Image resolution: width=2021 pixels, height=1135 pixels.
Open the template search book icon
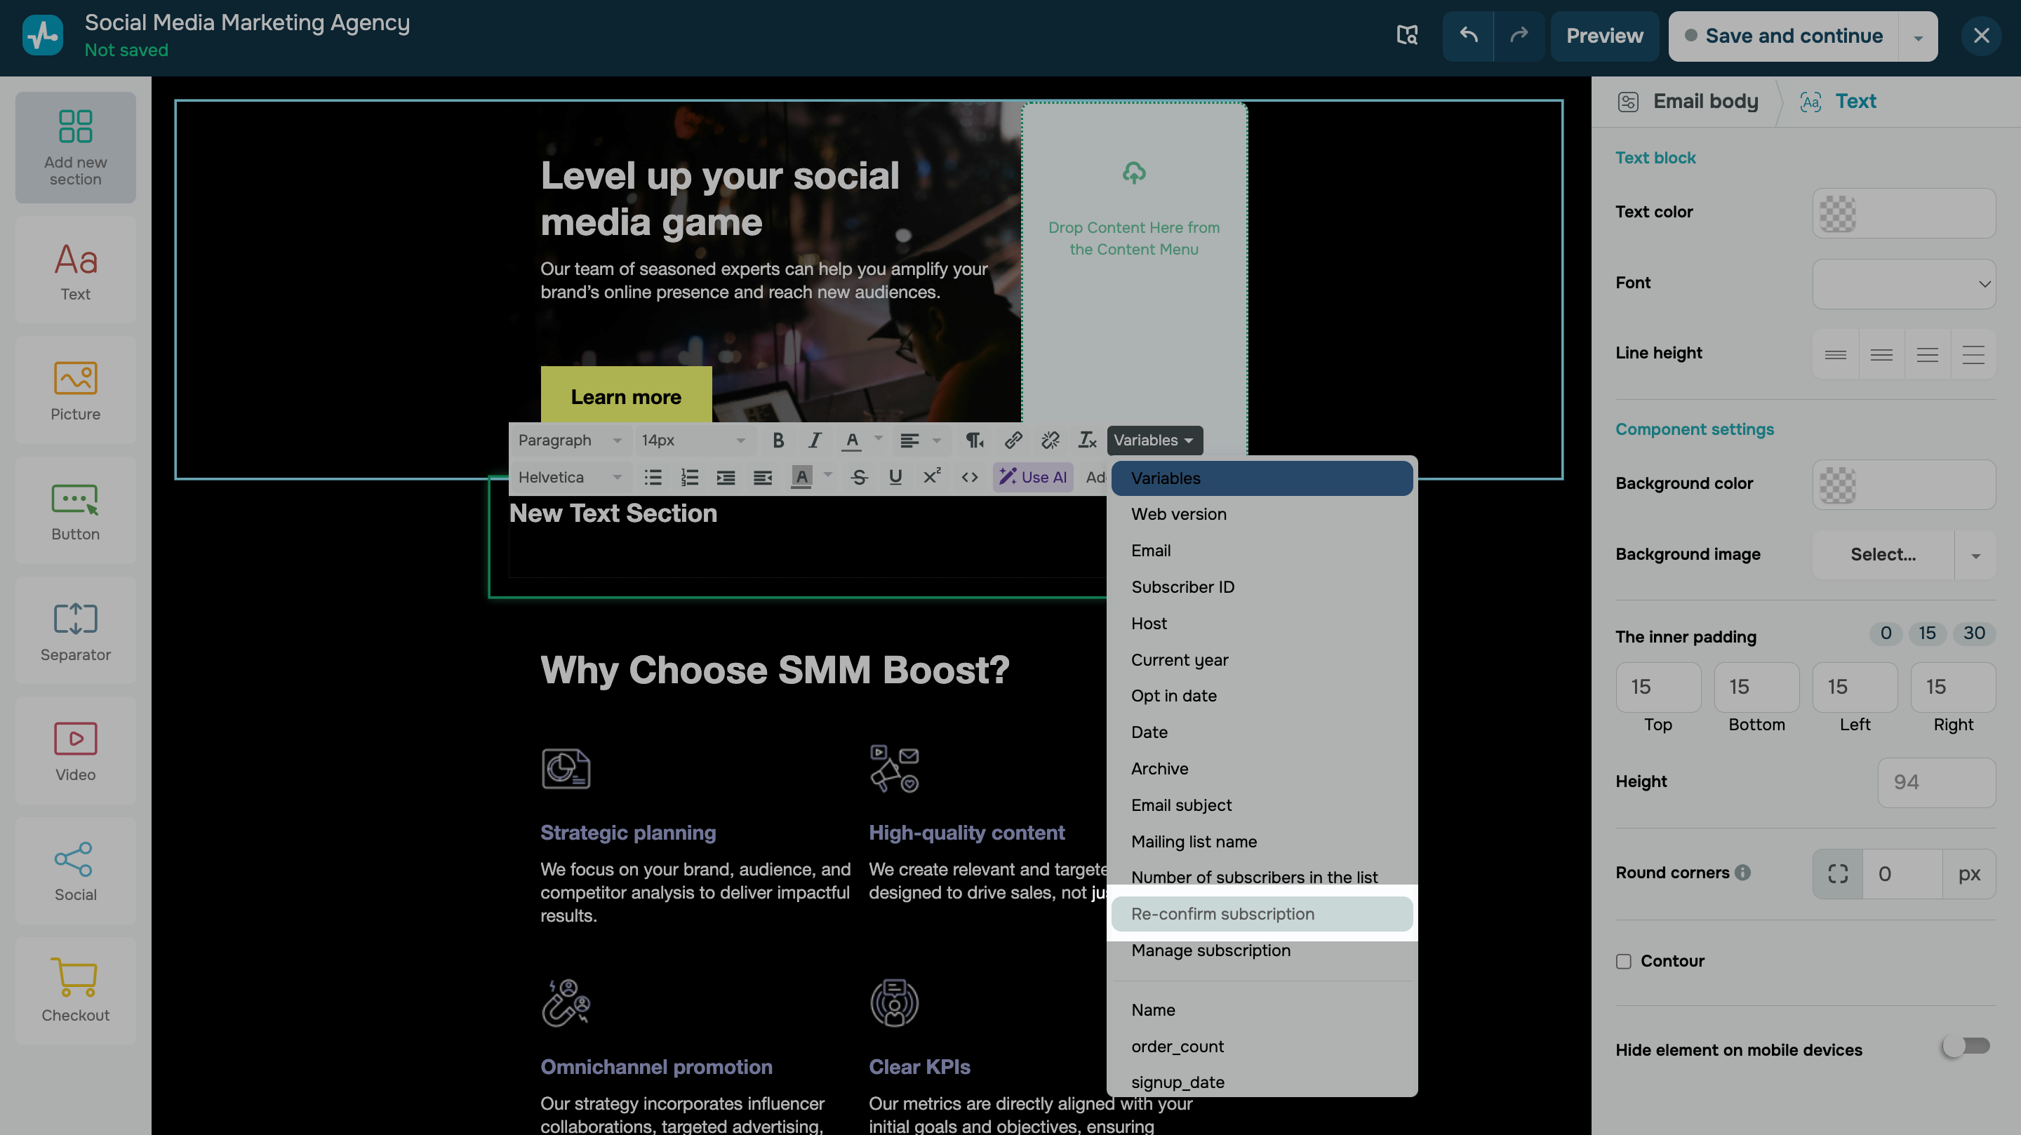[x=1408, y=36]
